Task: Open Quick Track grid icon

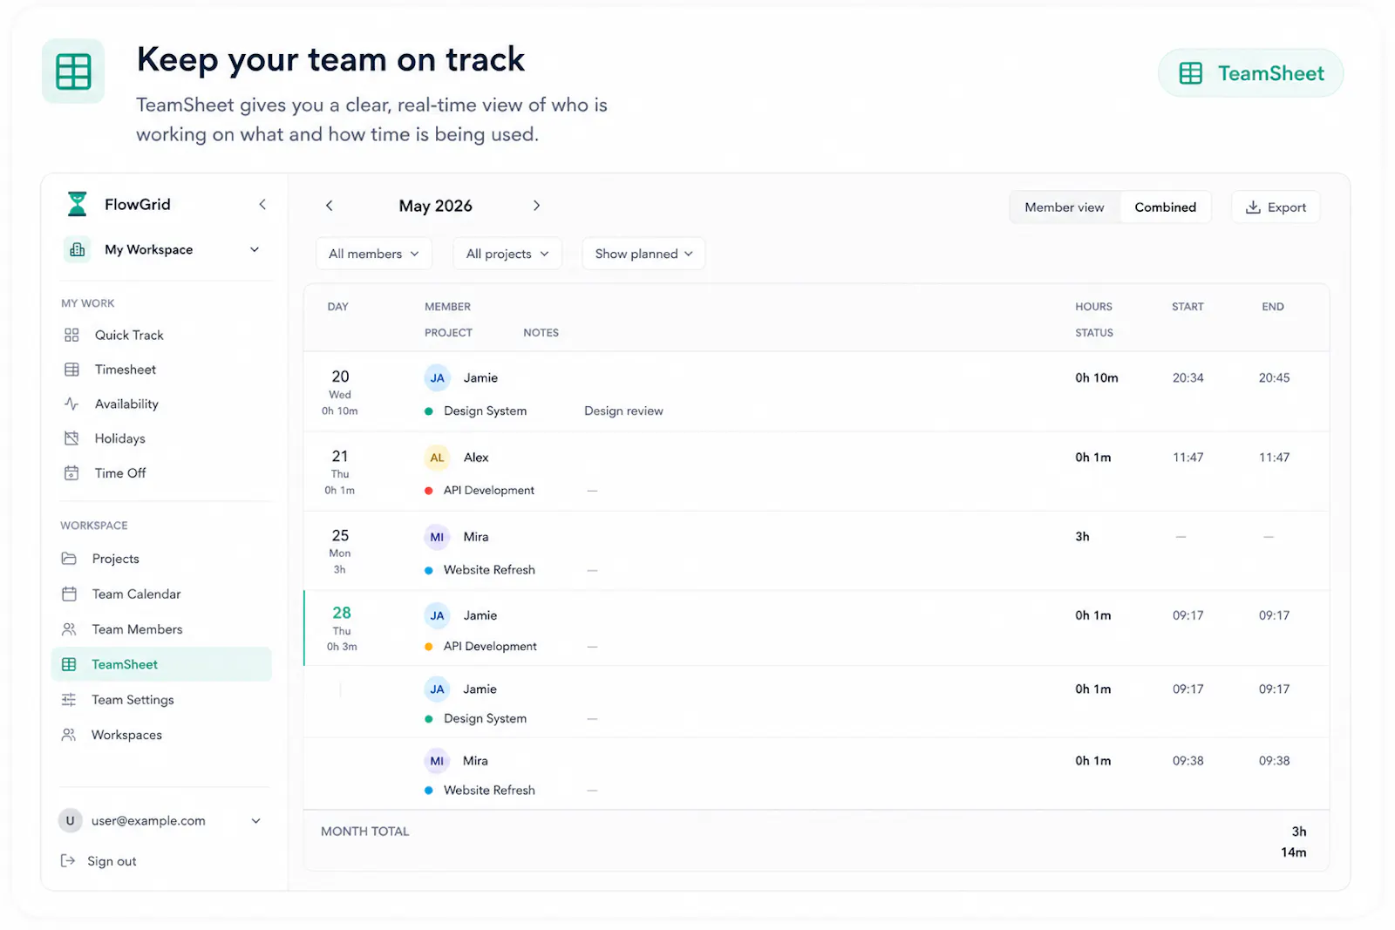Action: point(71,335)
